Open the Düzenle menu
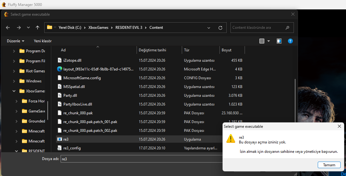This screenshot has height=176, width=346. pos(15,41)
